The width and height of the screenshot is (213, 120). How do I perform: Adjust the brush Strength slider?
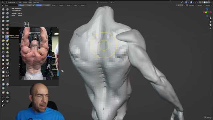coord(43,5)
